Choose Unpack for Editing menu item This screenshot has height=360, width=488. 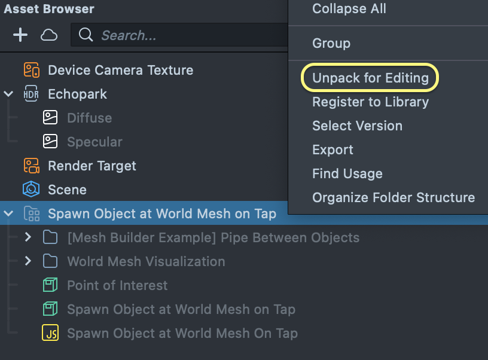point(370,78)
